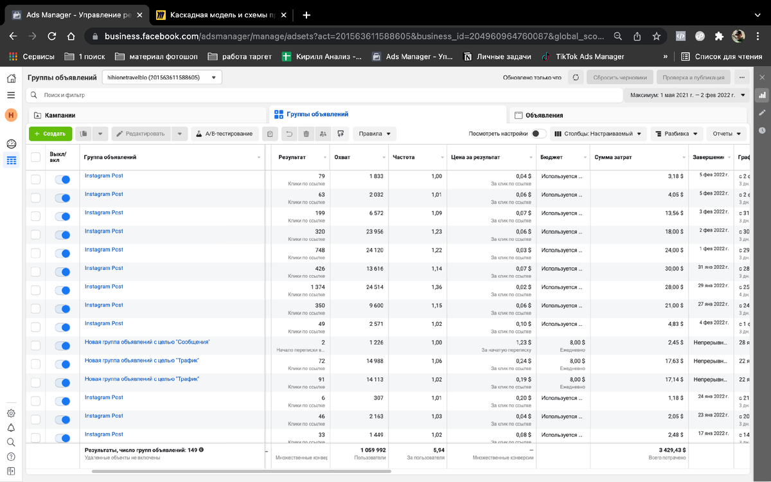
Task: Toggle the switch for the 1 374 results row
Action: coord(62,291)
